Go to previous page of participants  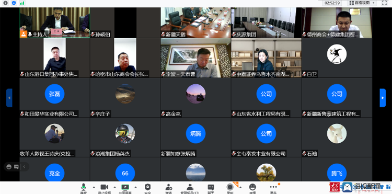pyautogui.click(x=9, y=98)
